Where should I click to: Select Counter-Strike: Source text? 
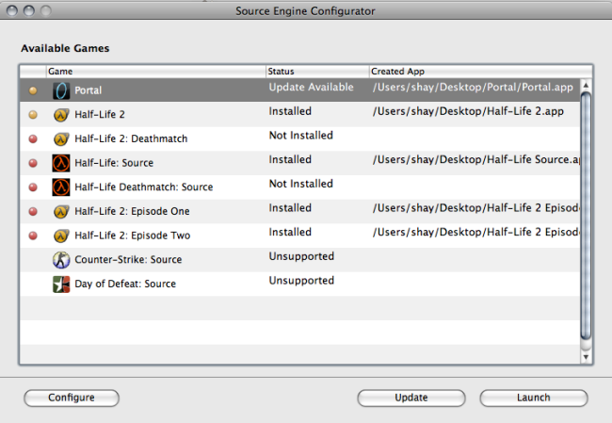click(128, 260)
